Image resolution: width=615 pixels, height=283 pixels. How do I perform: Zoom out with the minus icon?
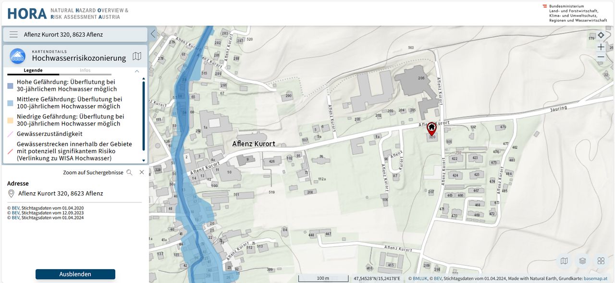click(601, 57)
